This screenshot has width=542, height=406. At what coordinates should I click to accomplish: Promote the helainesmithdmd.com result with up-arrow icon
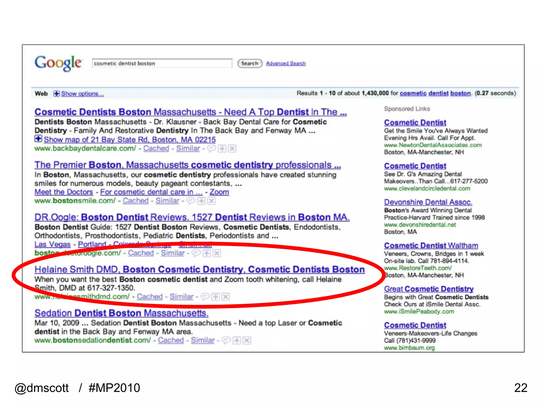coord(216,297)
